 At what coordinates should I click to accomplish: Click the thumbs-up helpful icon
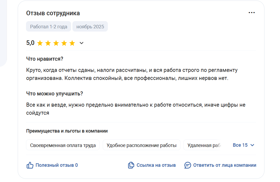click(x=30, y=165)
